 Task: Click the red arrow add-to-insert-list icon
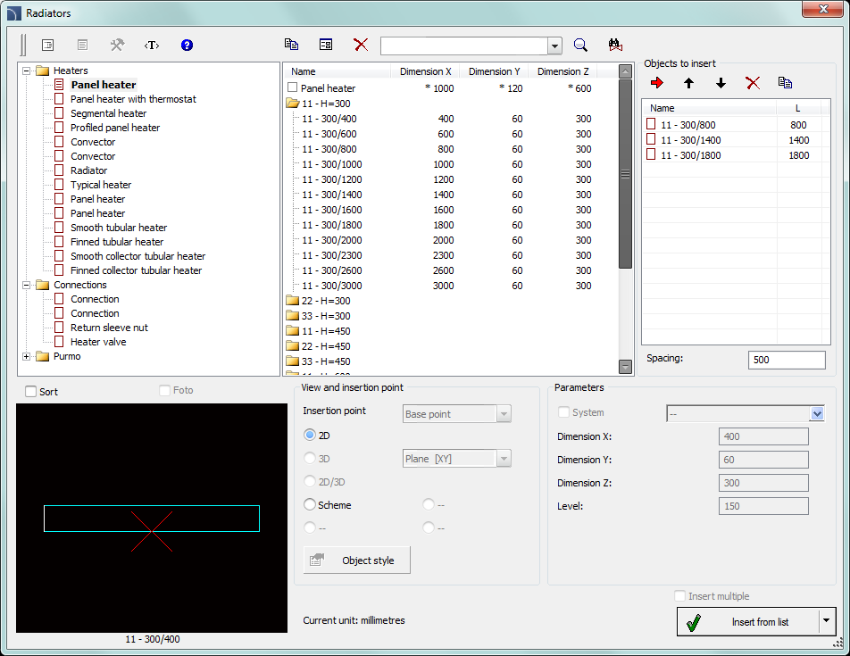pos(657,83)
